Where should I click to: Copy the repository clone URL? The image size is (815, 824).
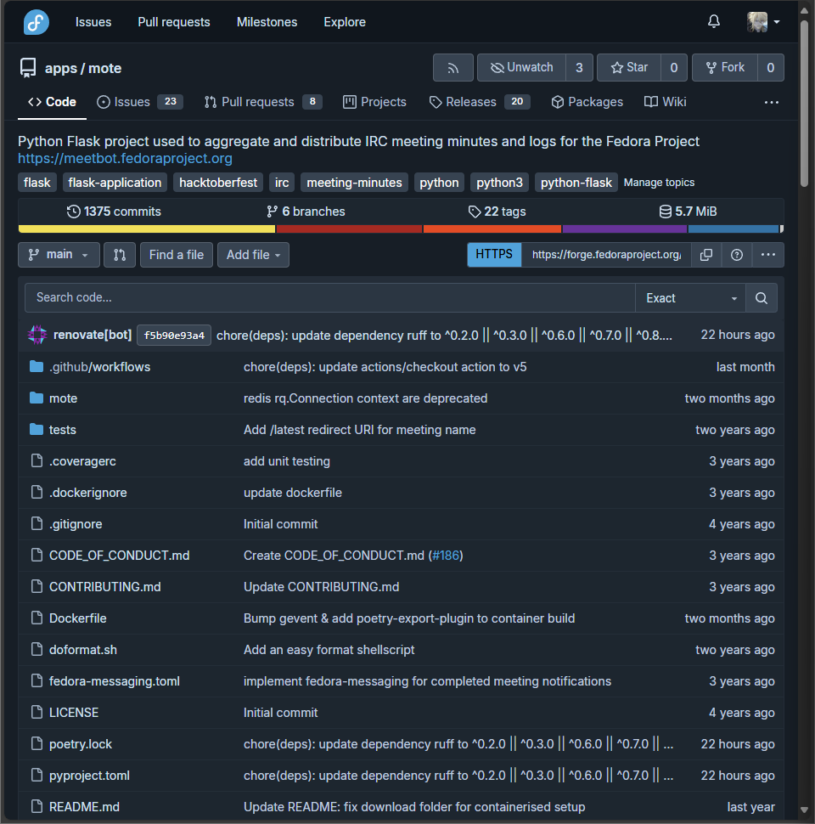pyautogui.click(x=706, y=255)
